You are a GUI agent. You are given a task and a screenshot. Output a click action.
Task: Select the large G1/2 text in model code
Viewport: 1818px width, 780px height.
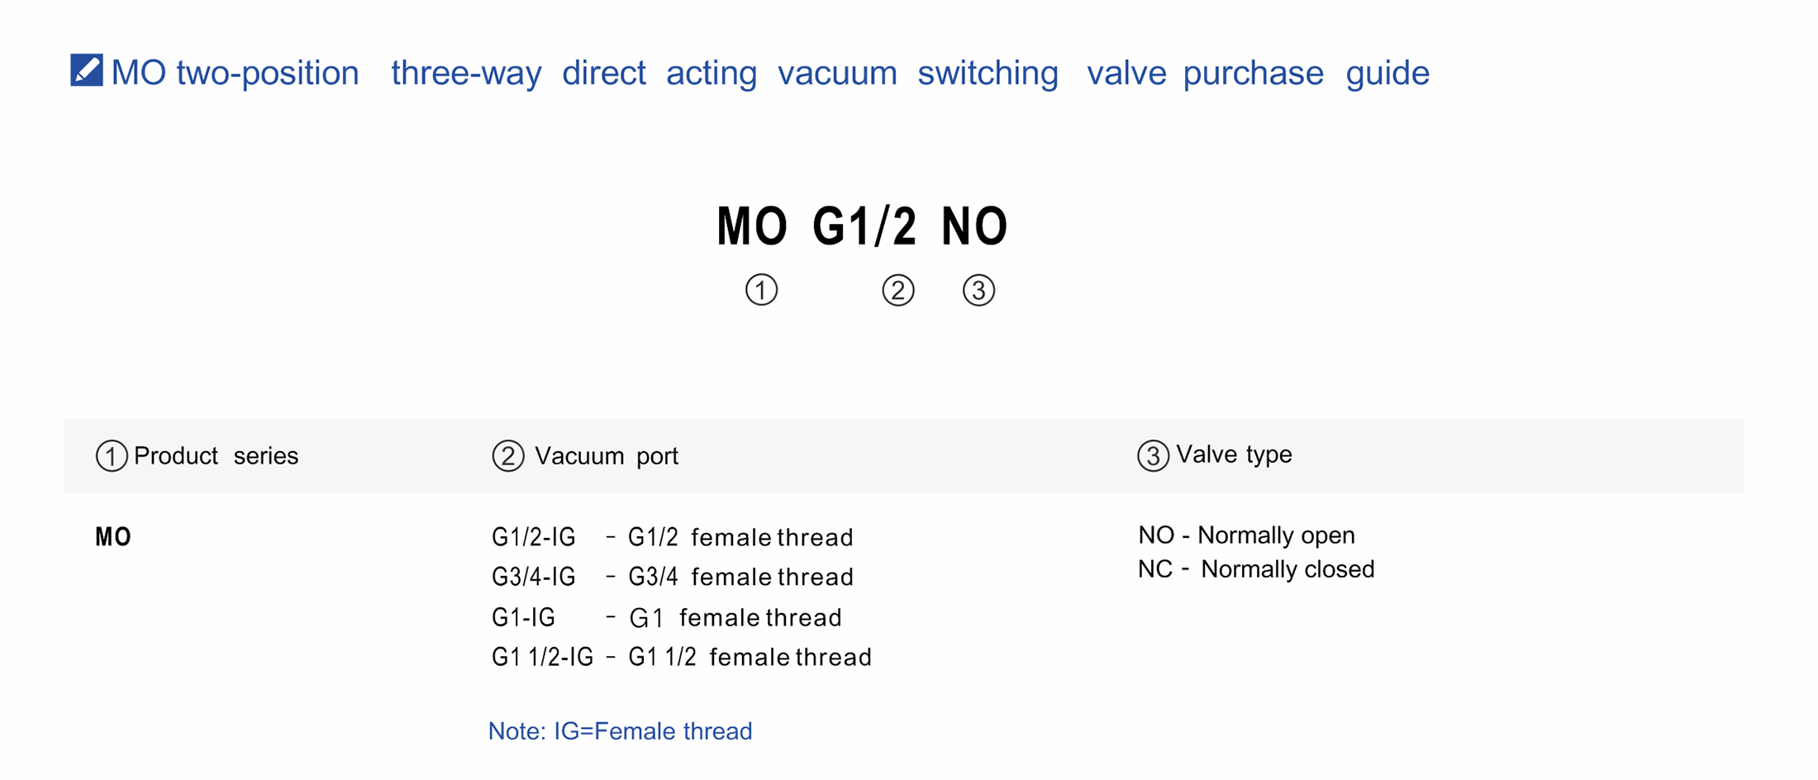[x=864, y=226]
